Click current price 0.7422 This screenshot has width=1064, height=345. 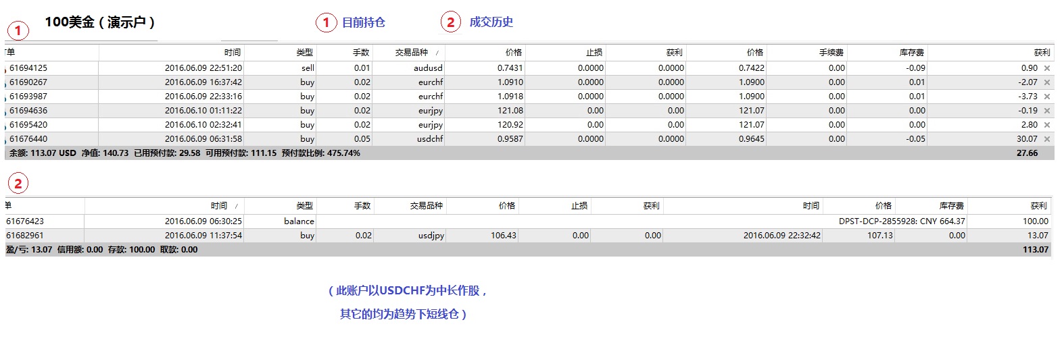coord(752,68)
